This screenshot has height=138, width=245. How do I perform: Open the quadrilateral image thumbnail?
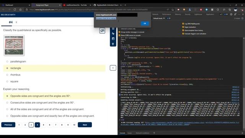coord(14,45)
